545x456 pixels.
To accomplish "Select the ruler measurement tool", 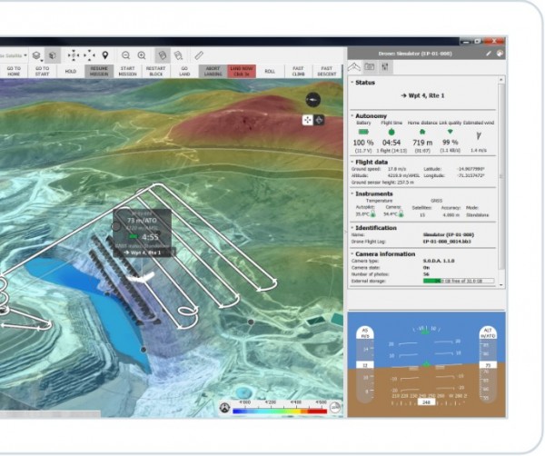I will pos(199,55).
